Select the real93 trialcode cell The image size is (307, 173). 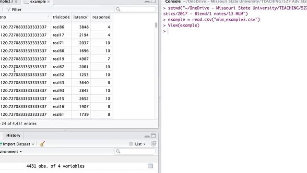pos(61,91)
